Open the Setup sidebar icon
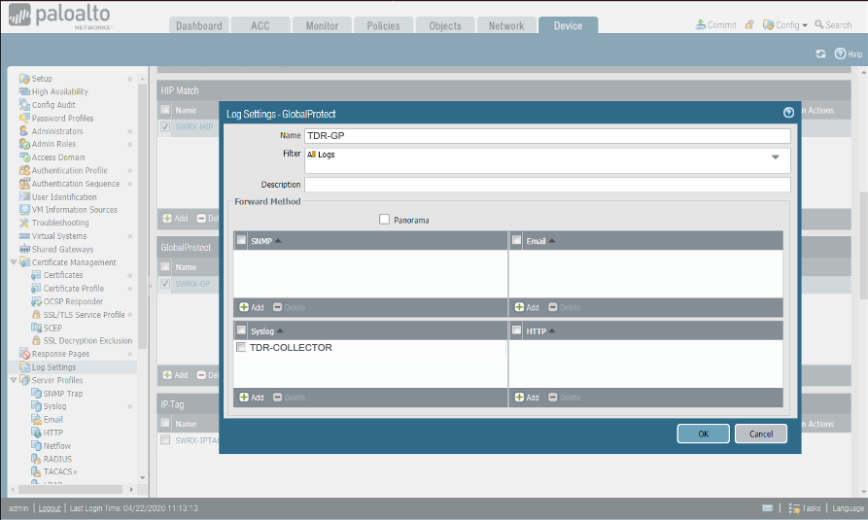The image size is (868, 520). coord(24,79)
